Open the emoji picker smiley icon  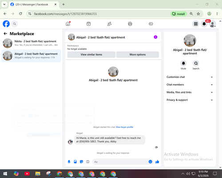pos(150,162)
